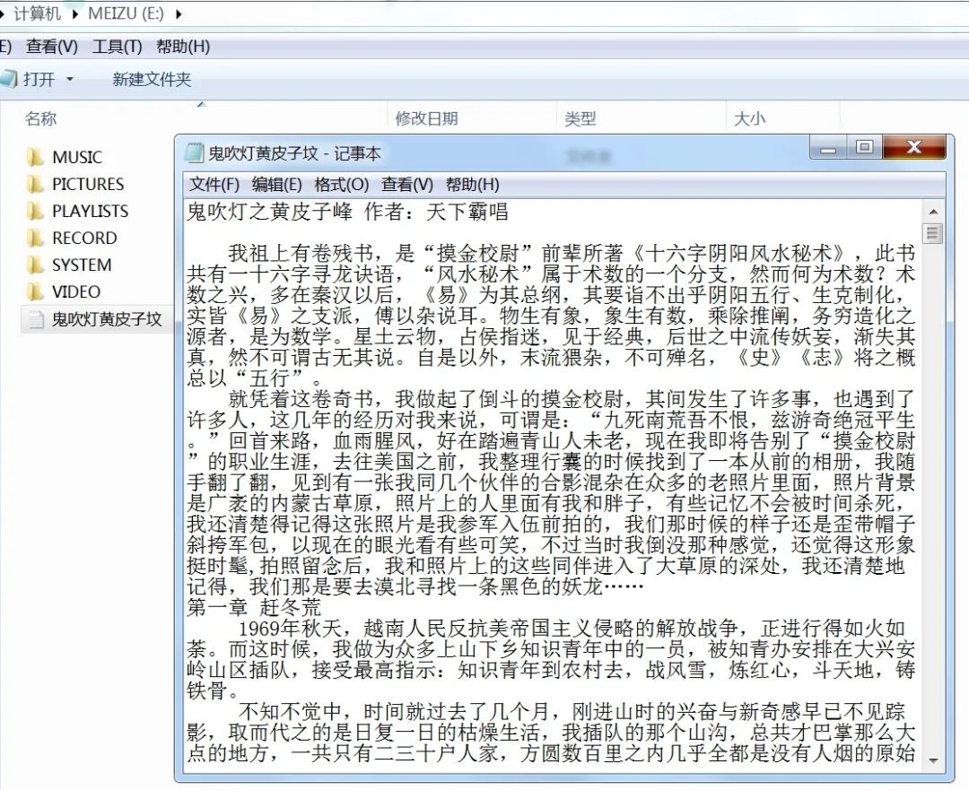Click Notepad scrollbar down arrow
Viewport: 969px width, 790px height.
coord(933,761)
